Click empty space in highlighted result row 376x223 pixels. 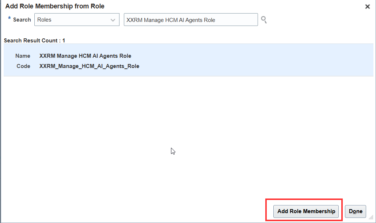coord(256,60)
